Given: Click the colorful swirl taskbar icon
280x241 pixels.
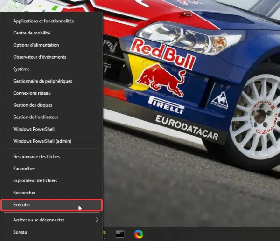Looking at the screenshot, I should click(139, 234).
